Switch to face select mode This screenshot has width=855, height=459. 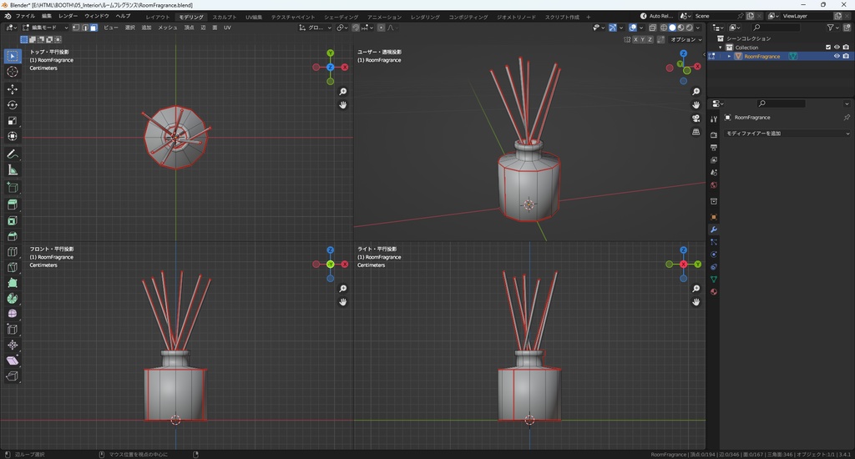[x=94, y=28]
